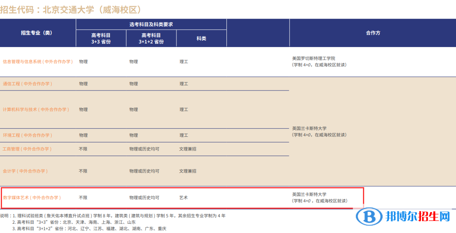Click the 科类 column header

[201, 38]
